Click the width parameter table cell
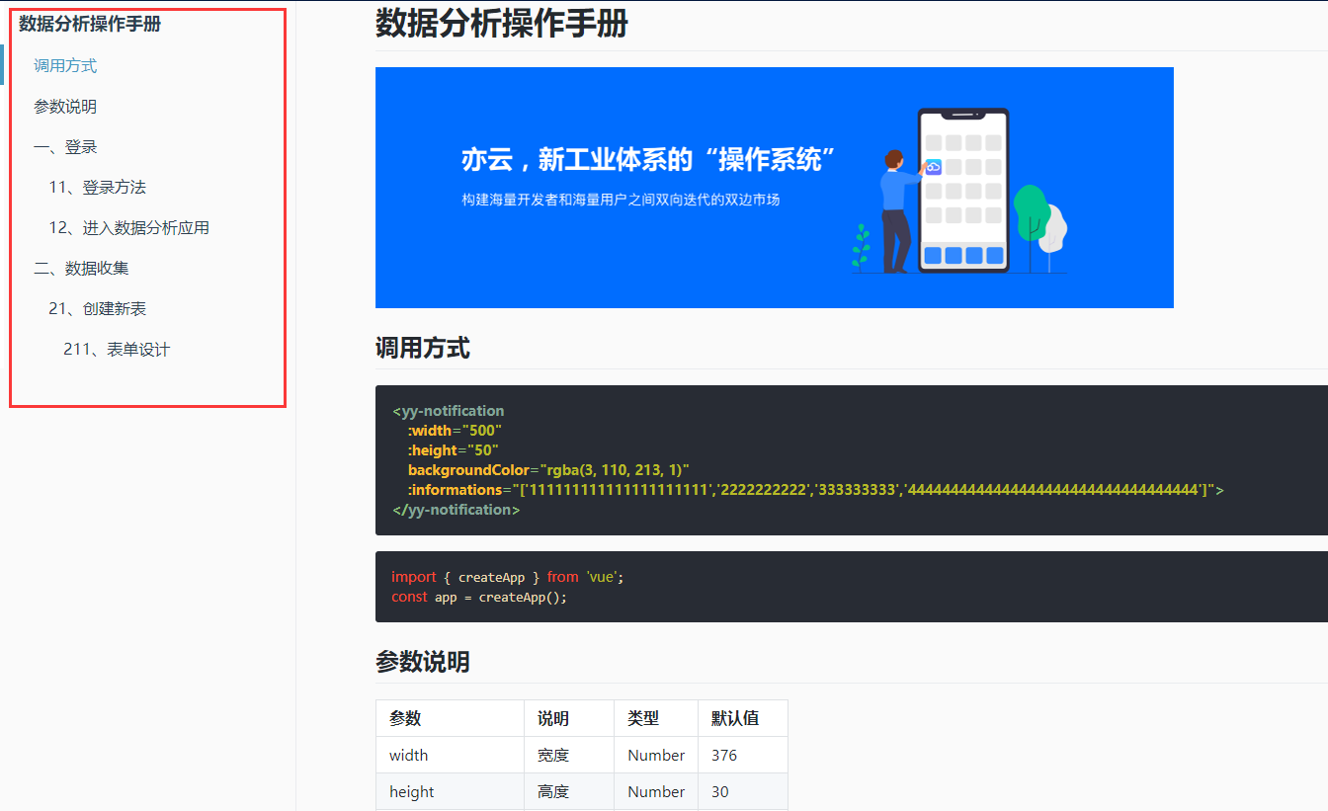The image size is (1328, 811). click(x=450, y=755)
